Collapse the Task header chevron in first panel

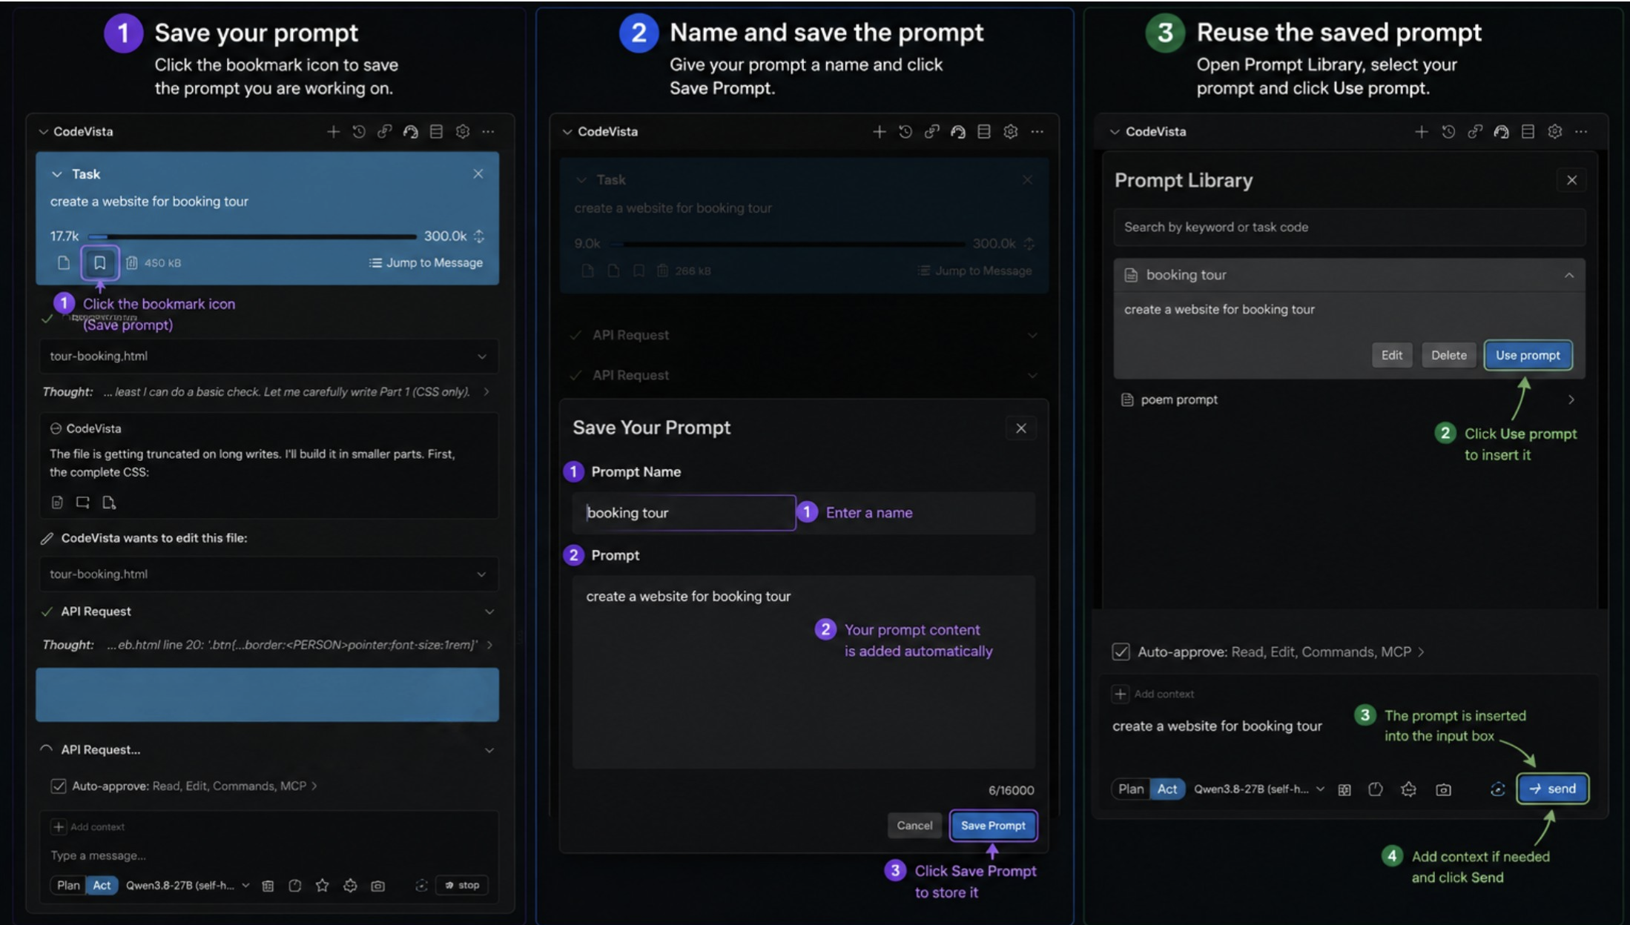[56, 174]
